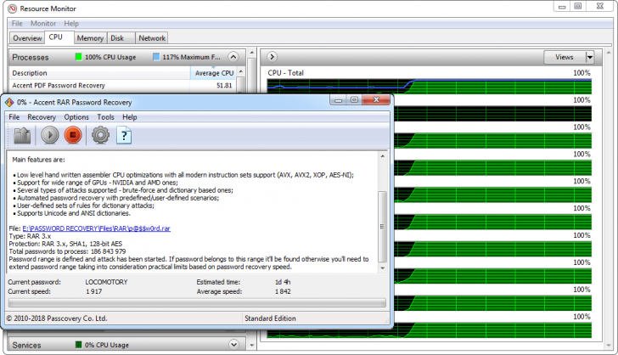Click Total passwords to process line

pos(67,251)
